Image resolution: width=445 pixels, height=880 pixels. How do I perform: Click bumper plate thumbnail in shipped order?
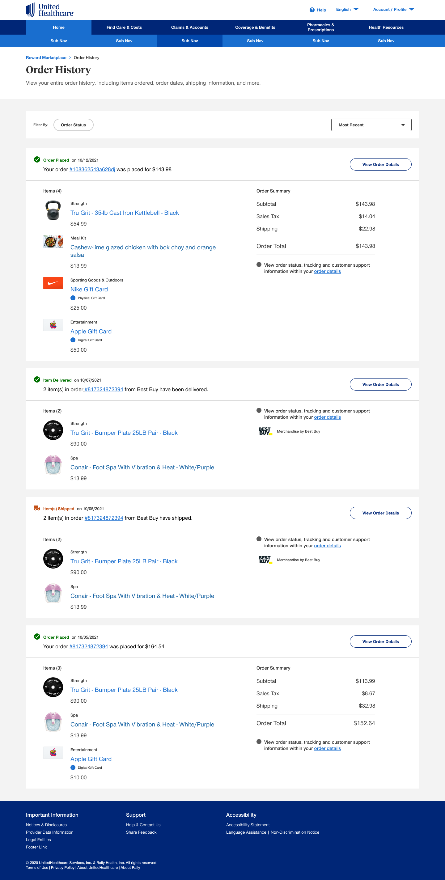click(53, 559)
